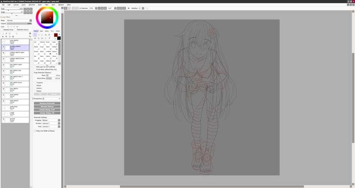The height and width of the screenshot is (188, 355).
Task: Open the Layer menu
Action: tap(24, 5)
